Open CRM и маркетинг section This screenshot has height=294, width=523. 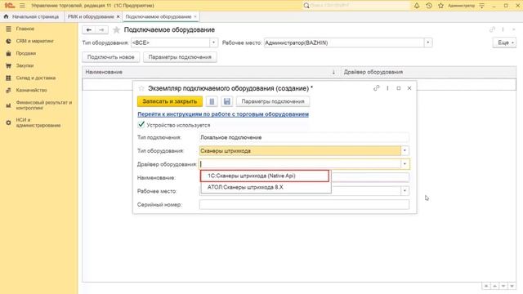pos(34,41)
